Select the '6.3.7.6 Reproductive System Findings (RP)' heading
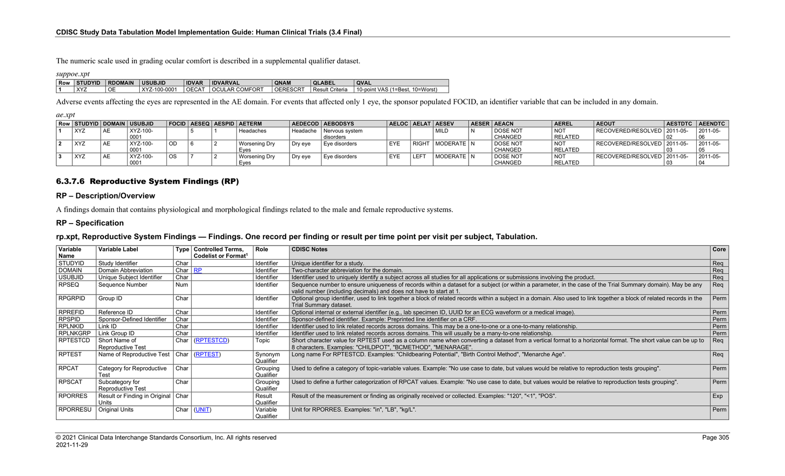This screenshot has height=476, width=785. [x=147, y=181]
